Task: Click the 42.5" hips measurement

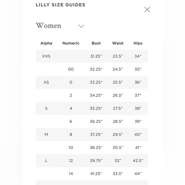Action: 138,160
